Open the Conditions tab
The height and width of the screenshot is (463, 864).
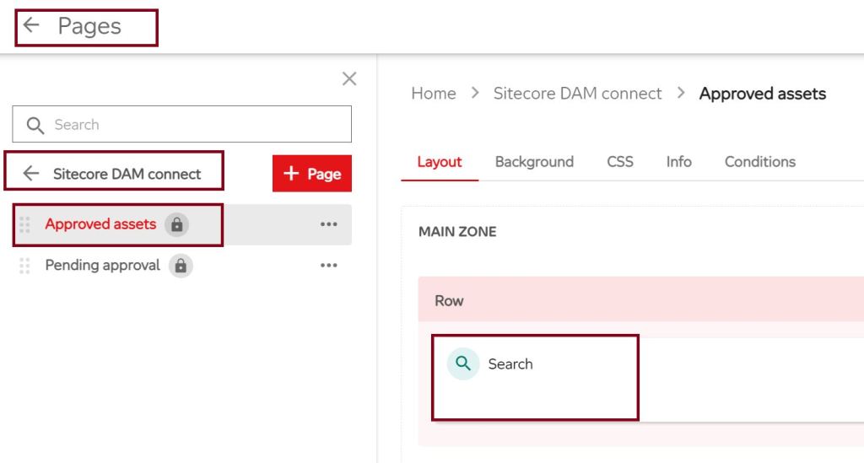click(x=759, y=162)
